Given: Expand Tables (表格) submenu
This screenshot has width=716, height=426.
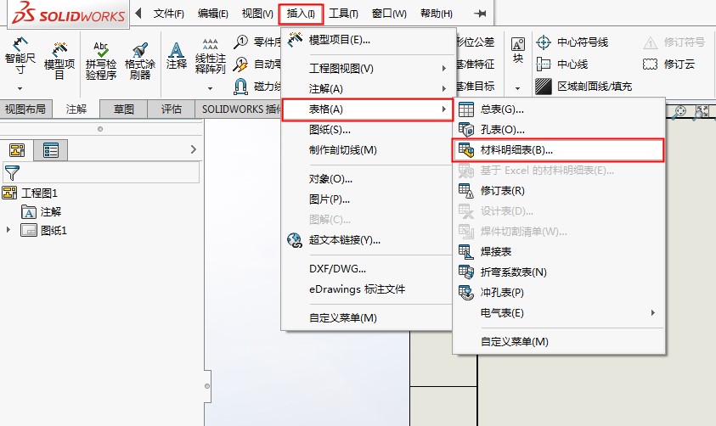Looking at the screenshot, I should point(368,109).
